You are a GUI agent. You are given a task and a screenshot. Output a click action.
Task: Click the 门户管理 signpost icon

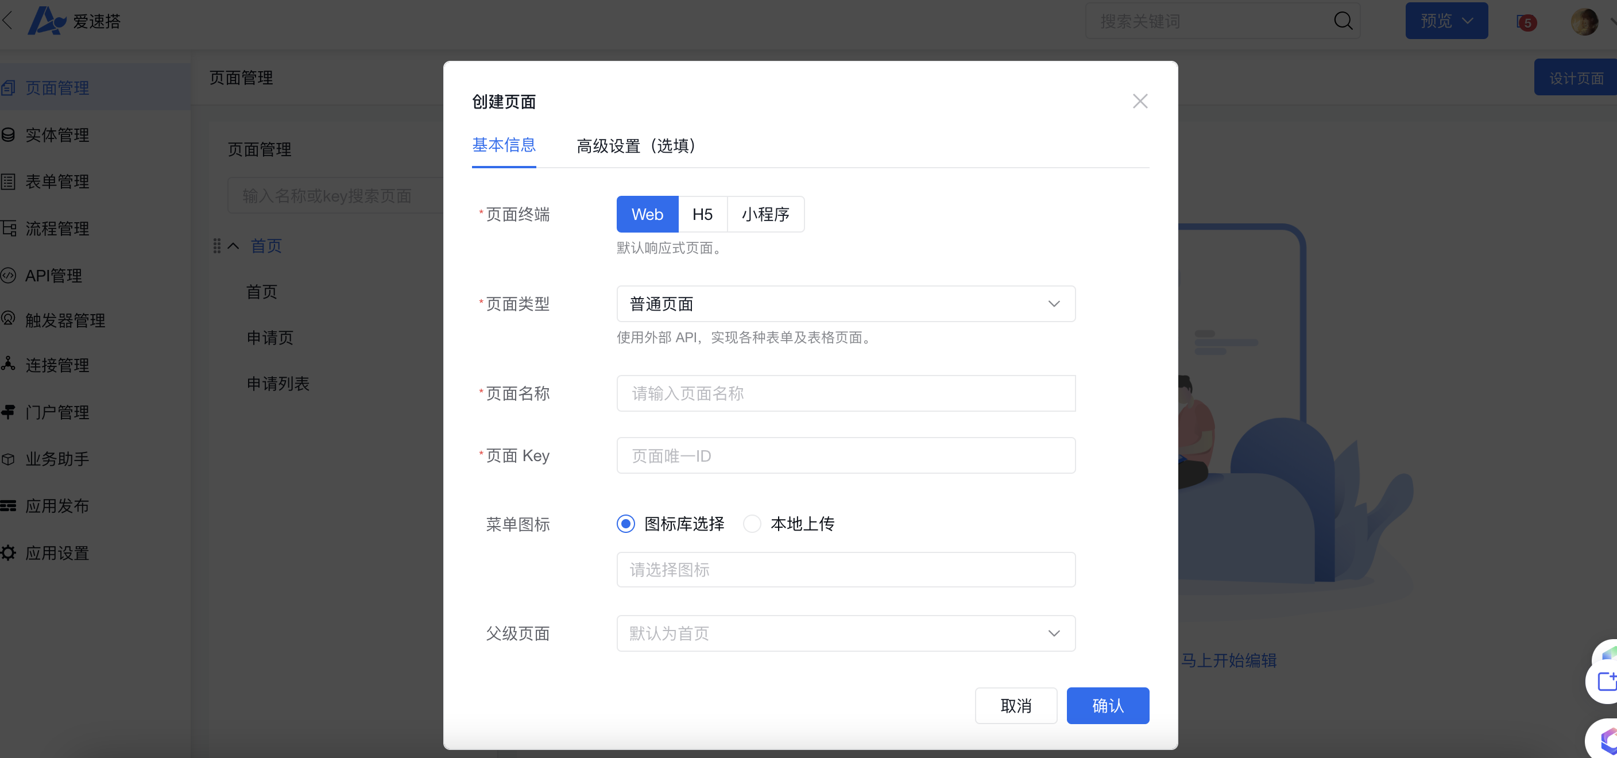click(x=8, y=412)
